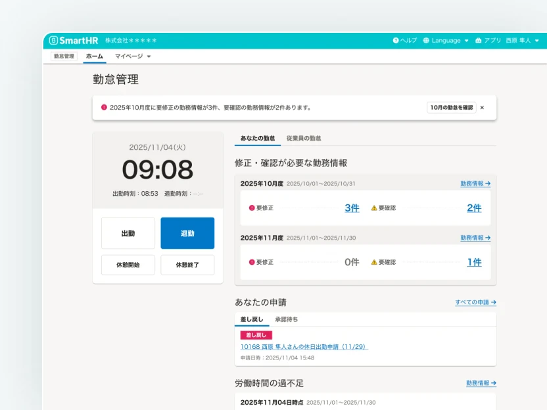Open the 西原 隼人 user menu
Image resolution: width=547 pixels, height=410 pixels.
point(522,41)
